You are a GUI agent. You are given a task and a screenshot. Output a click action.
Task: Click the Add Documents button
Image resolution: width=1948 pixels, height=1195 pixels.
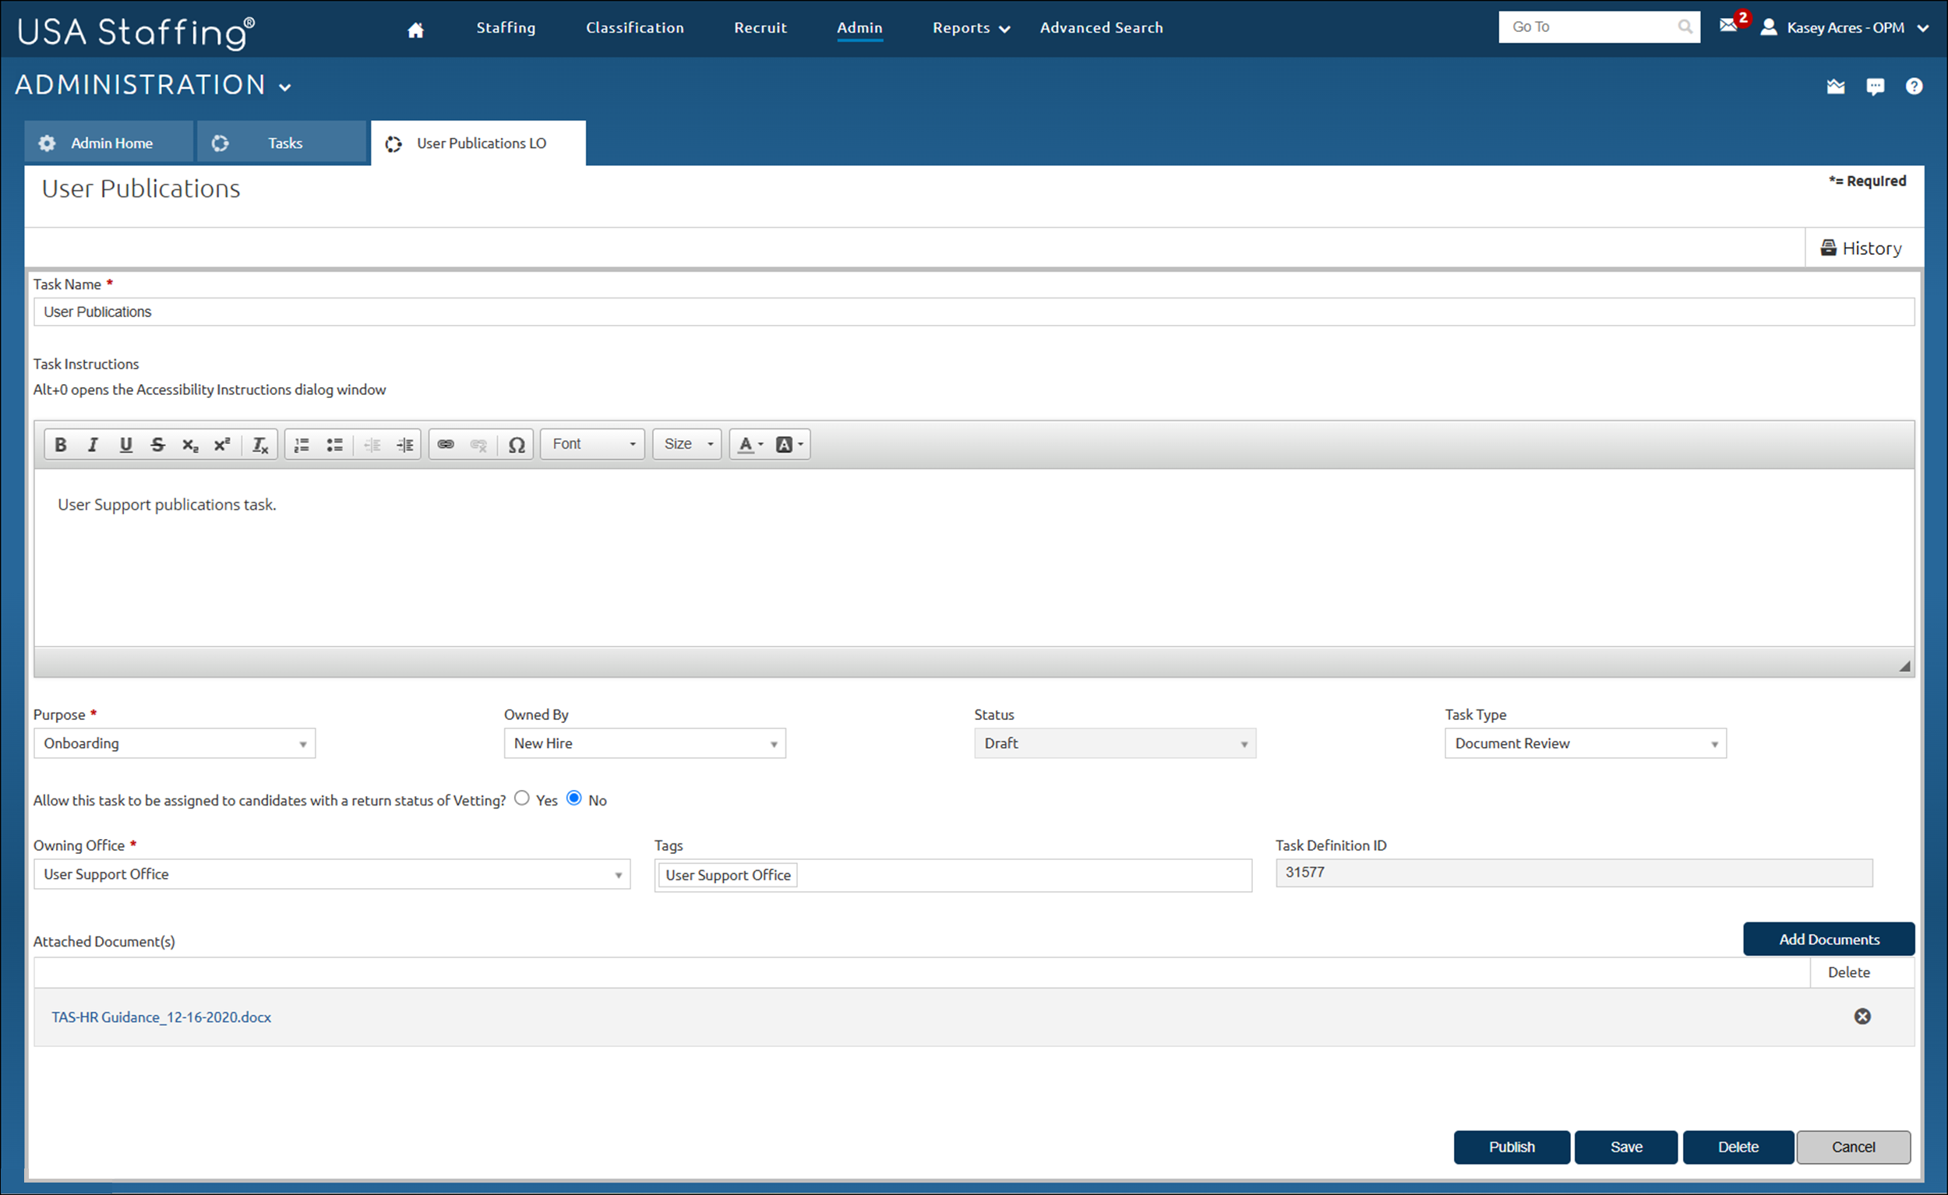(1829, 939)
